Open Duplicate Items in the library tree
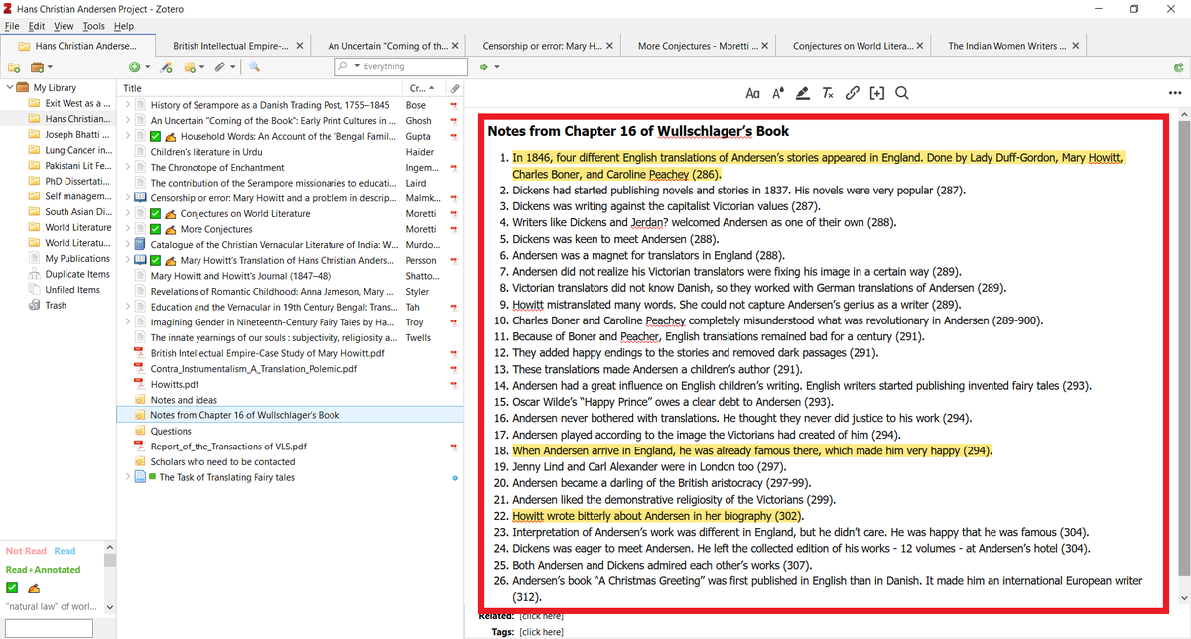Image resolution: width=1191 pixels, height=639 pixels. [x=69, y=274]
